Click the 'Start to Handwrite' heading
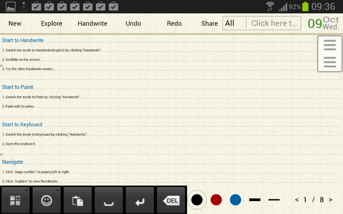The width and height of the screenshot is (343, 214). click(23, 40)
